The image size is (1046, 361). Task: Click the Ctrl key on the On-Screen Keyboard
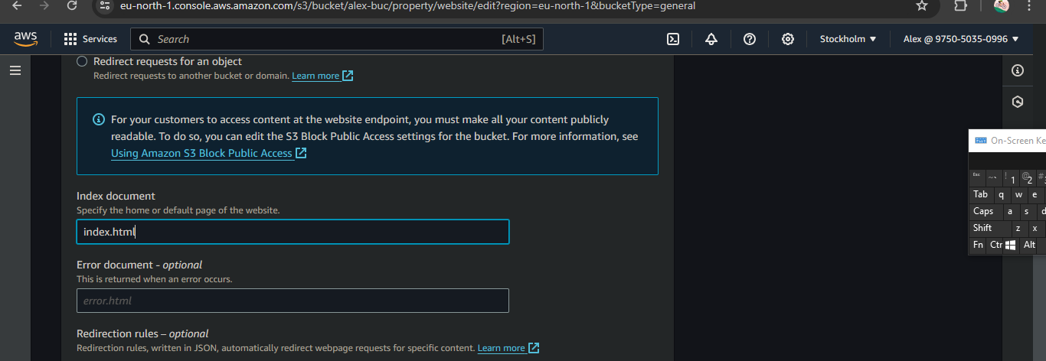point(995,245)
